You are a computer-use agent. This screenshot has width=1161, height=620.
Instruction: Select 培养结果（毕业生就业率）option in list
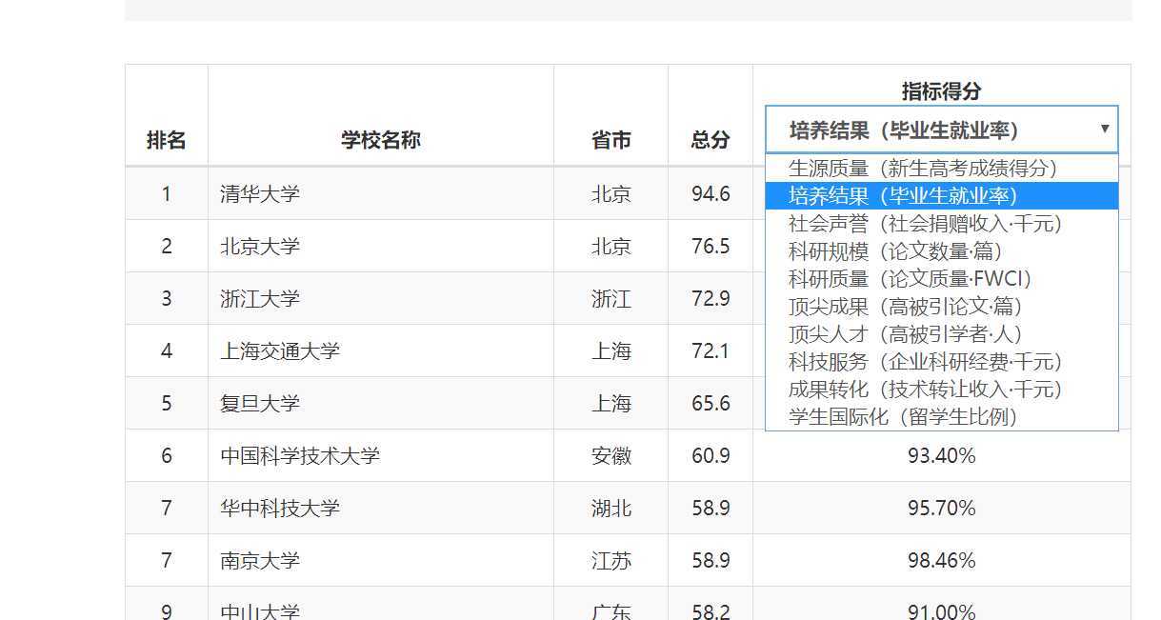coord(941,195)
